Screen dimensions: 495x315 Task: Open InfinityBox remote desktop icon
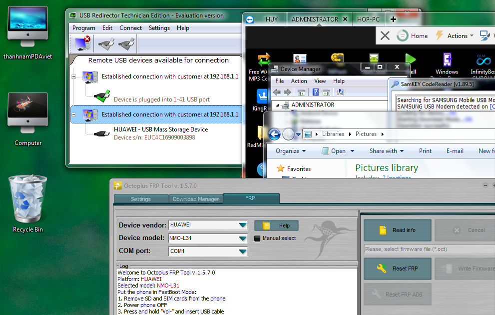pyautogui.click(x=483, y=64)
